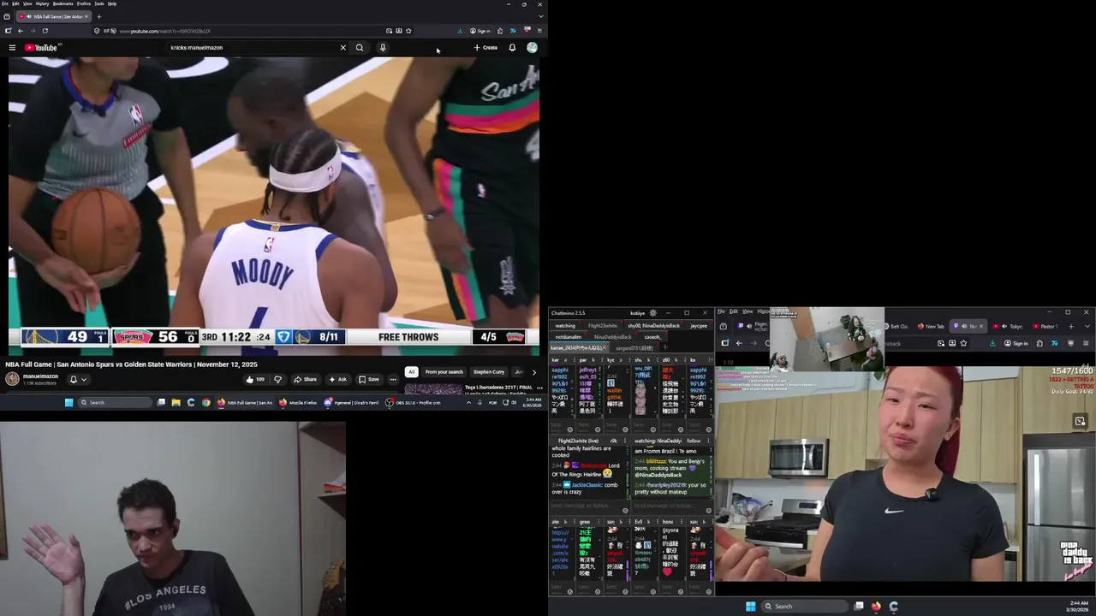
Task: Switch to Chatterino 'watching' tab
Action: tap(565, 326)
